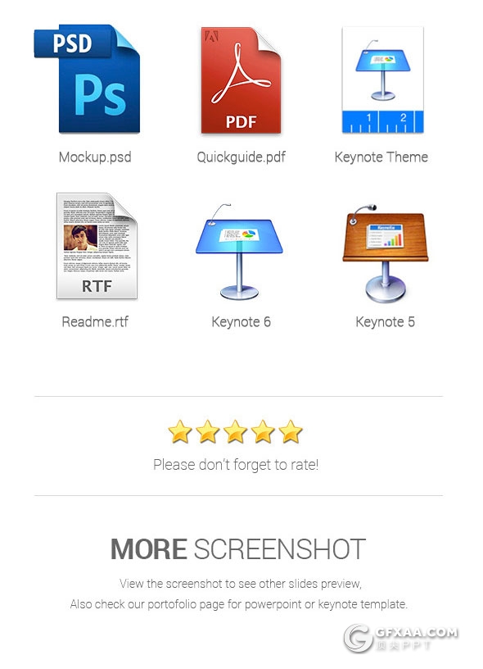Click the Readme.rtf label
The width and height of the screenshot is (483, 669).
[95, 321]
